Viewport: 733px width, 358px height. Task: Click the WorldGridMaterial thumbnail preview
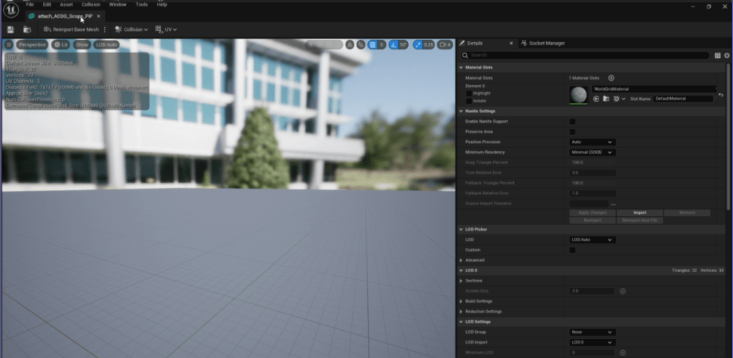(x=578, y=94)
